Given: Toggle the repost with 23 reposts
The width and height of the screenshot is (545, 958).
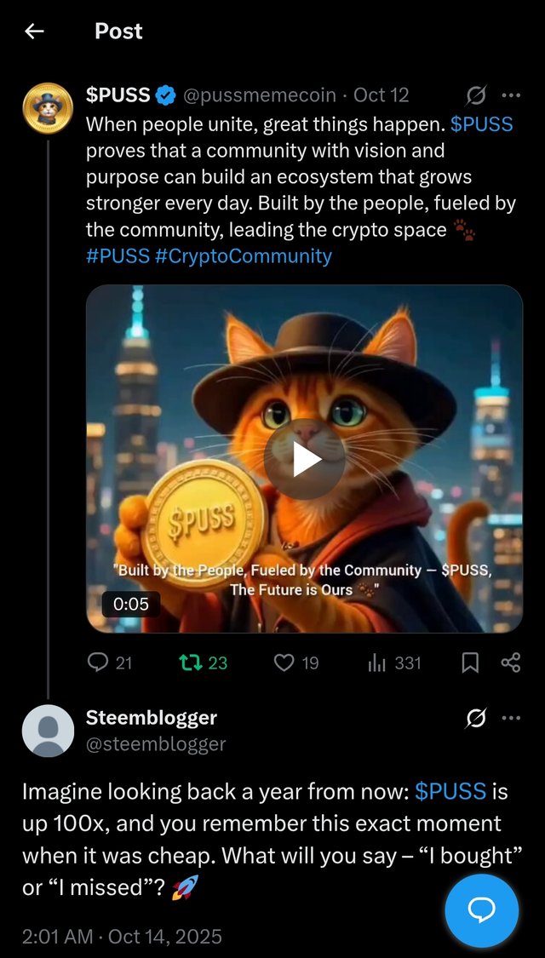Looking at the screenshot, I should [202, 663].
